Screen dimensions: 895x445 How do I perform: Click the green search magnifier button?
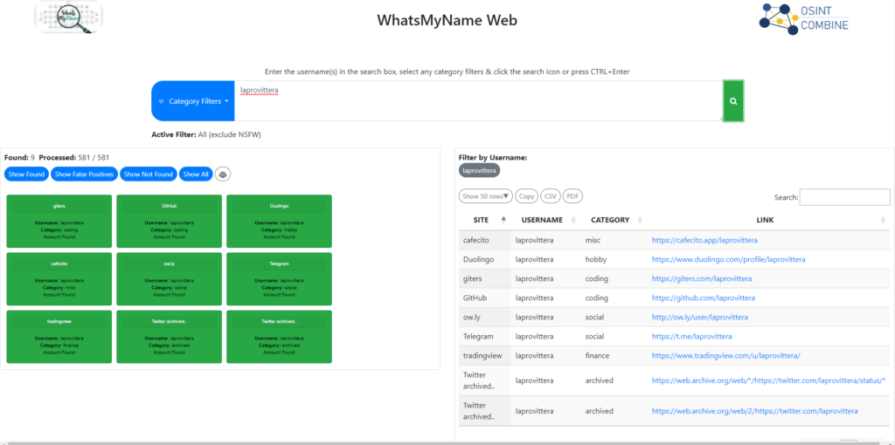click(733, 101)
